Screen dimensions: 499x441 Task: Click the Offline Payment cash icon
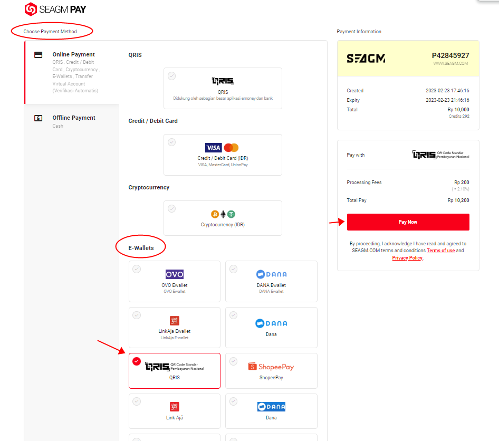[x=38, y=118]
